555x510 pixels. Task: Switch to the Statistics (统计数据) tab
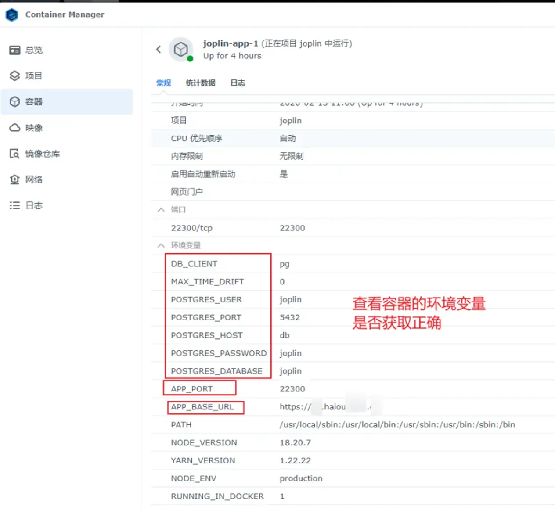[x=200, y=83]
